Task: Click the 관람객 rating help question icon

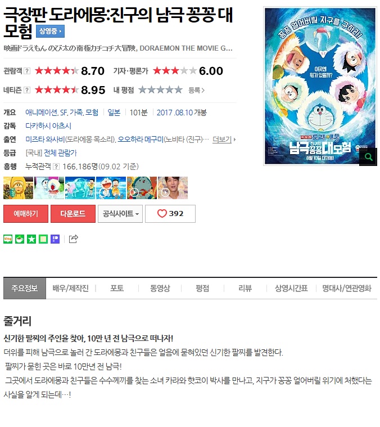Action: click(27, 71)
